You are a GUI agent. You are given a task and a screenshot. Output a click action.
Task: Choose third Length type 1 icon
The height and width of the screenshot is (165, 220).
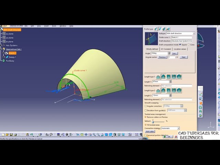[x=169, y=77]
